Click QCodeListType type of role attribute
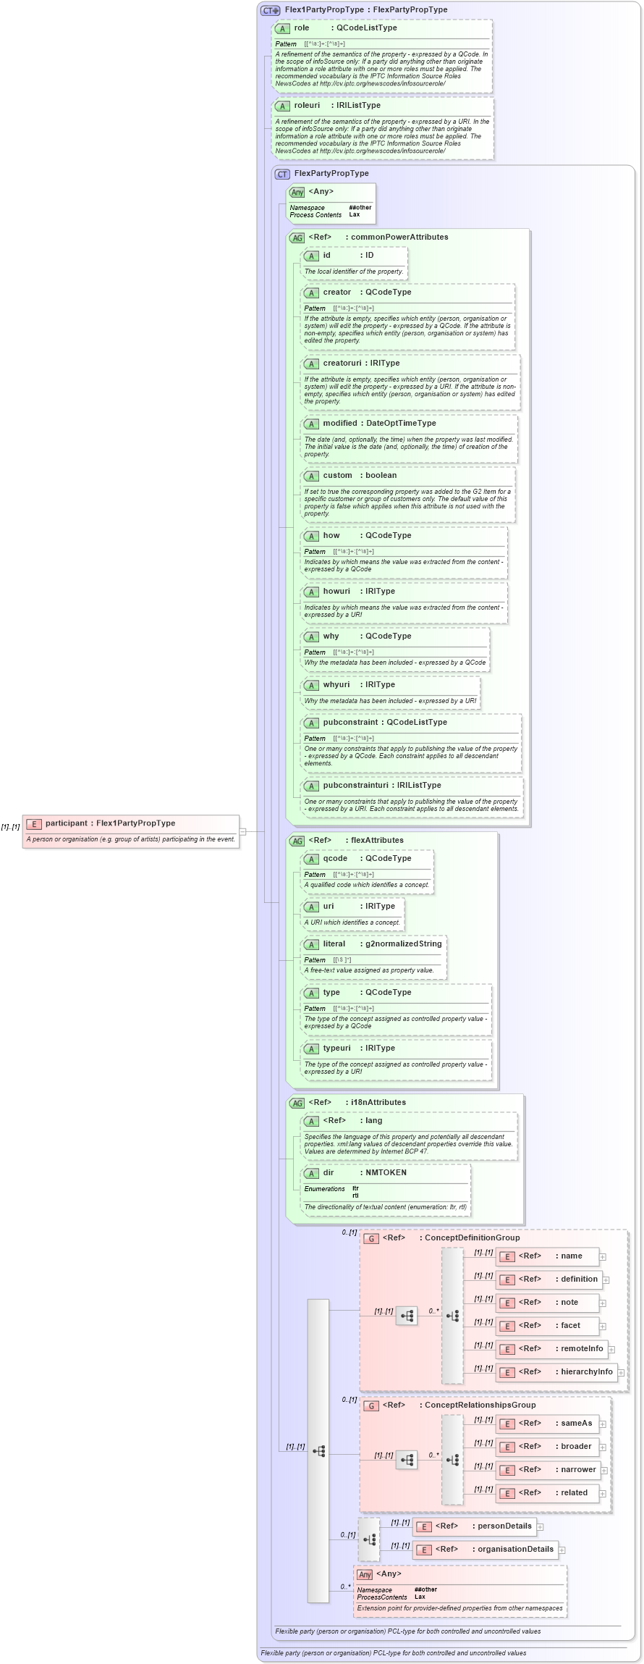Viewport: 644px width, 1664px height. 367,28
